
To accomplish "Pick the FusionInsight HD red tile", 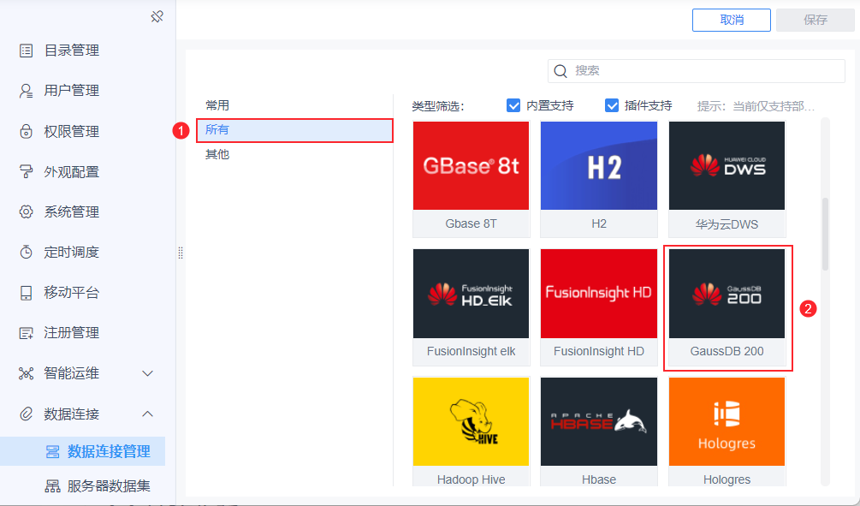I will coord(599,307).
